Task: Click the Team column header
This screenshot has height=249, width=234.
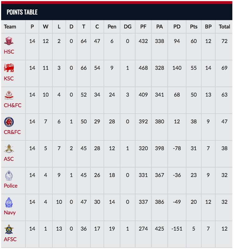Action: click(10, 27)
